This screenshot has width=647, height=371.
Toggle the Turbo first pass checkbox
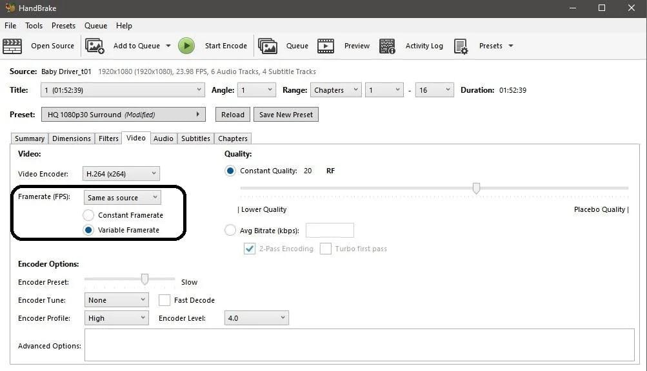pos(326,249)
